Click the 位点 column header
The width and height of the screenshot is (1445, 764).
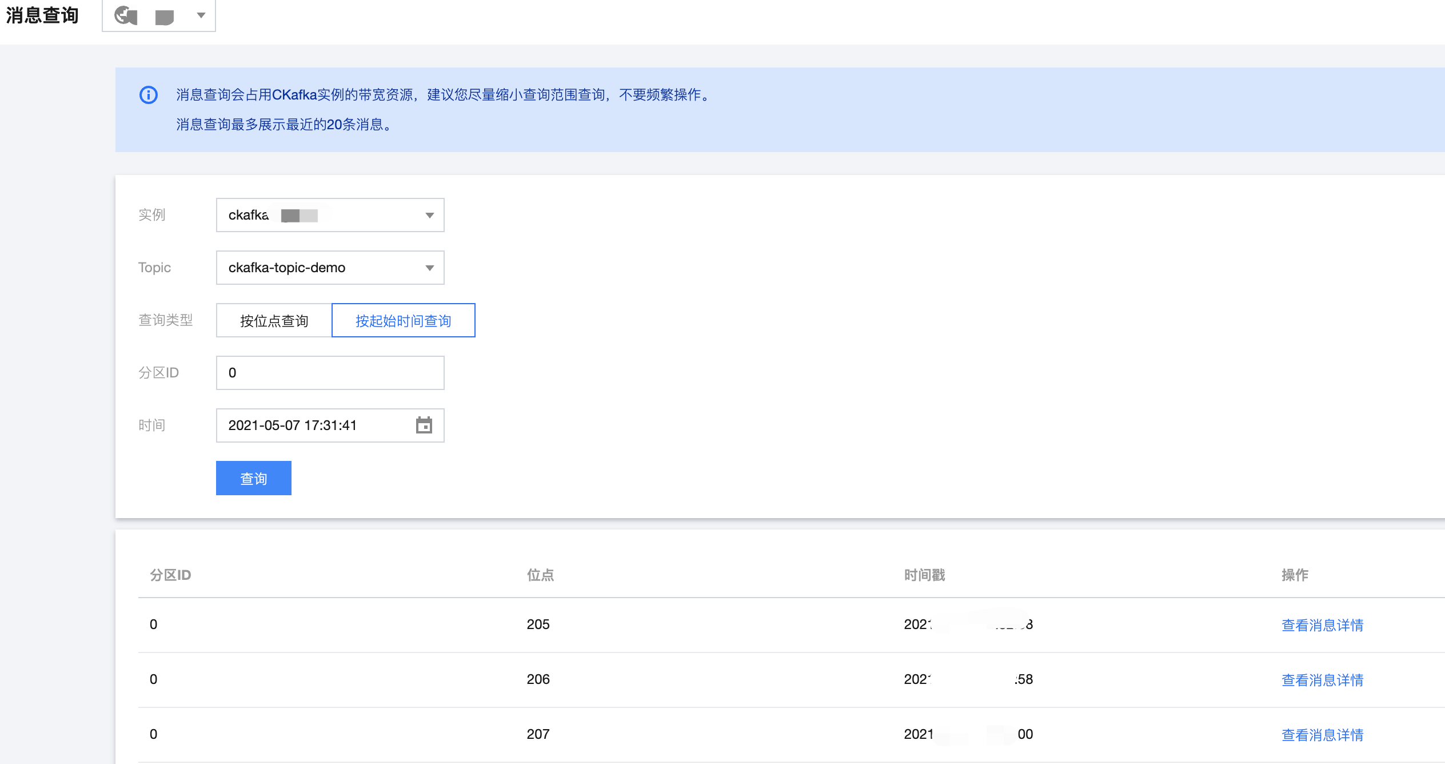coord(540,575)
